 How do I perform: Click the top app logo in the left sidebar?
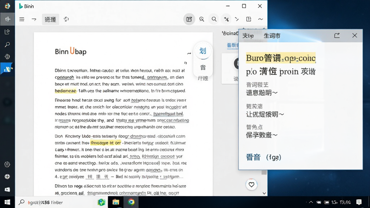tap(7, 6)
